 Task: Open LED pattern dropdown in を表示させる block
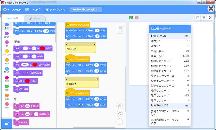25,73
